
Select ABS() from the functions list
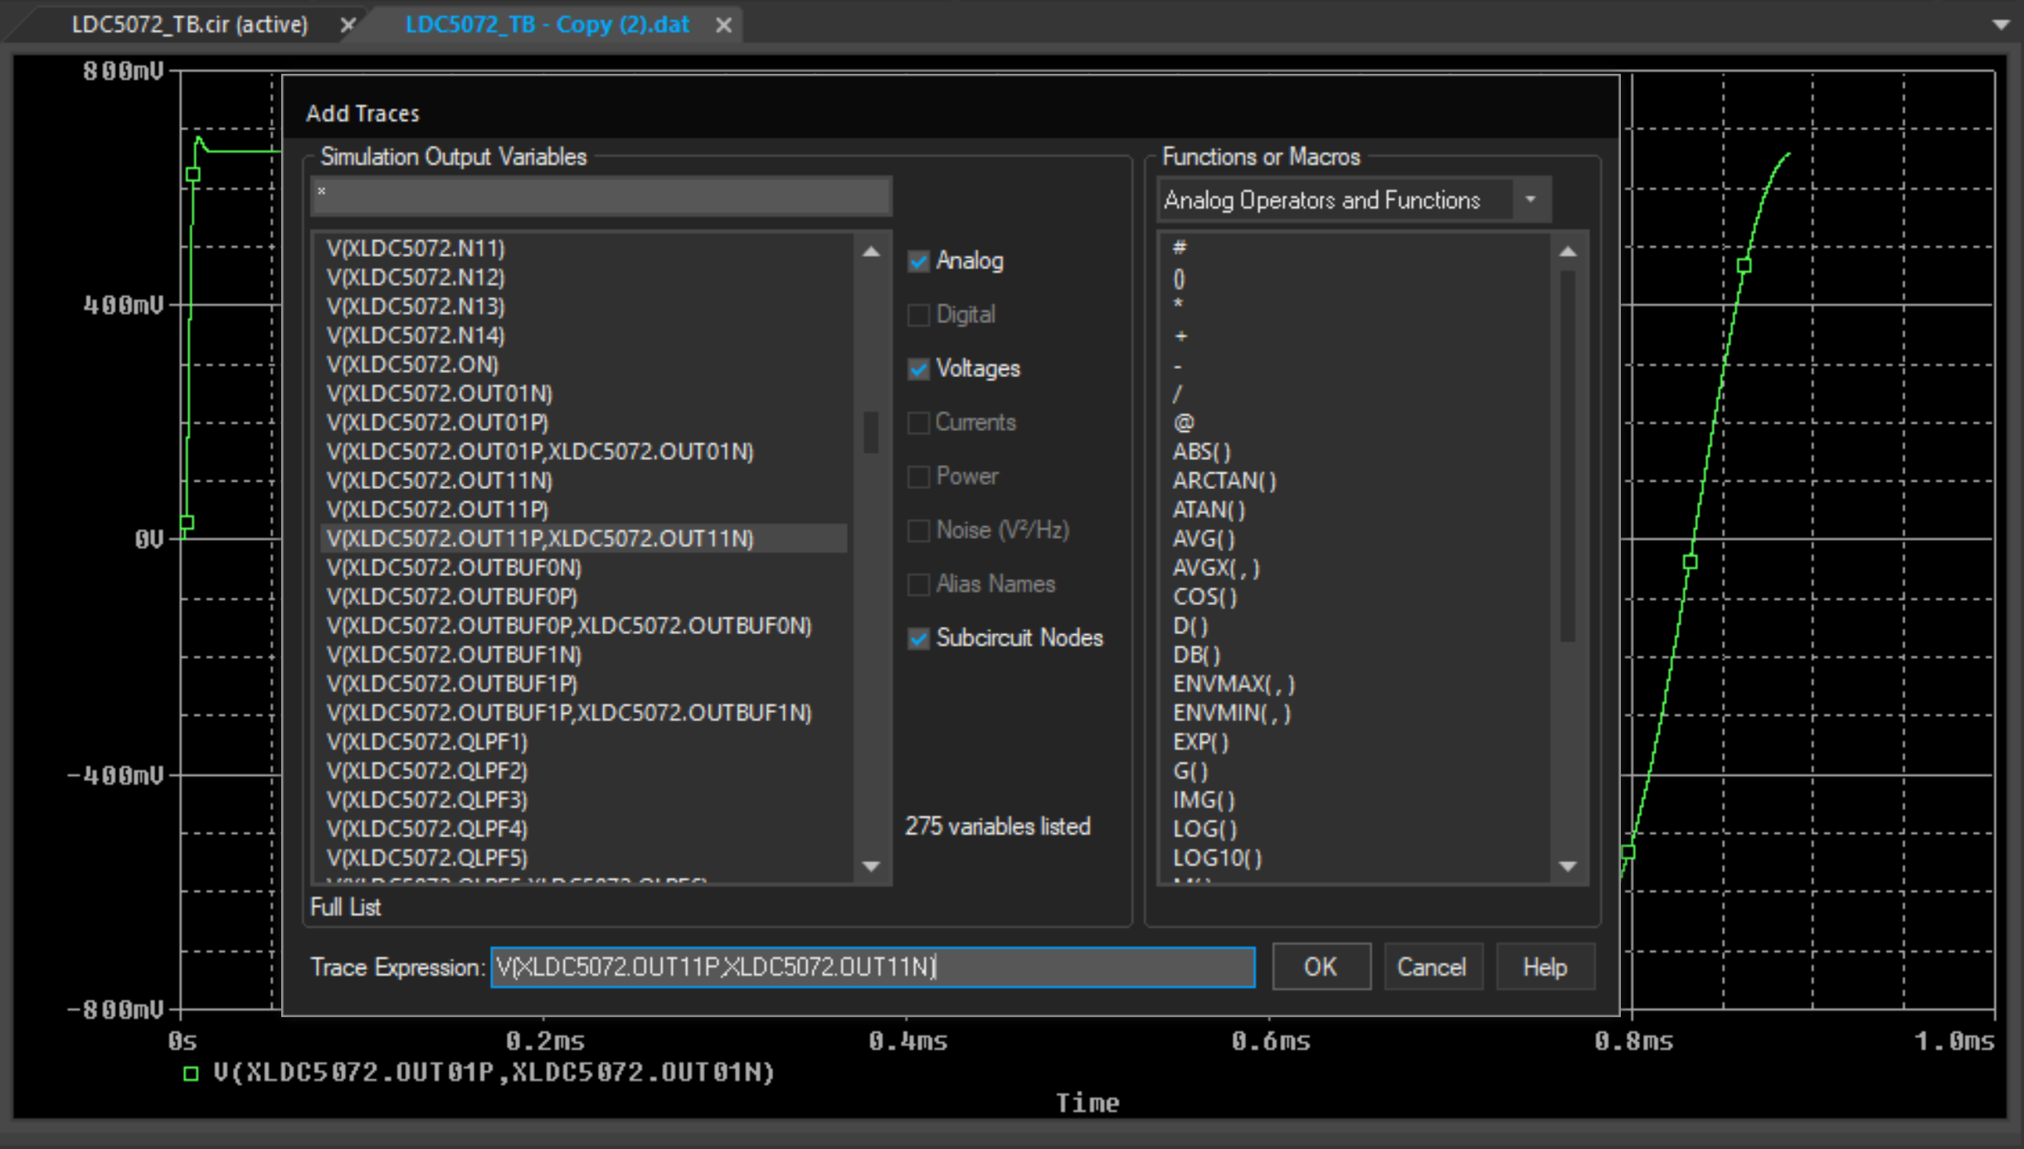(x=1203, y=451)
